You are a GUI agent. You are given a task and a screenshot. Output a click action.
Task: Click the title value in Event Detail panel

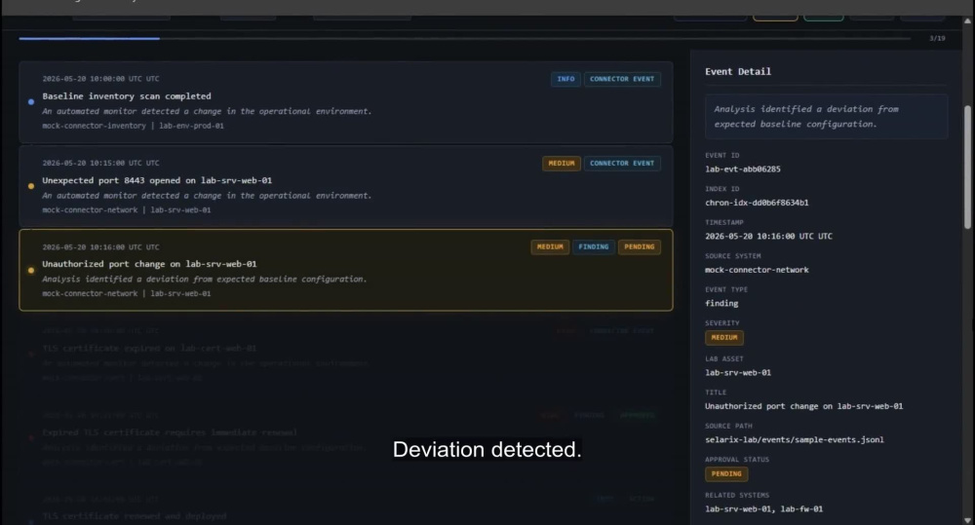coord(804,406)
